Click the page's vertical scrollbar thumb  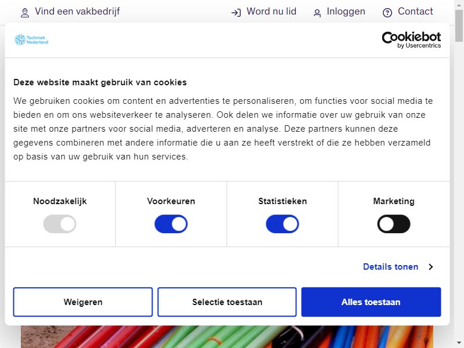(x=459, y=26)
